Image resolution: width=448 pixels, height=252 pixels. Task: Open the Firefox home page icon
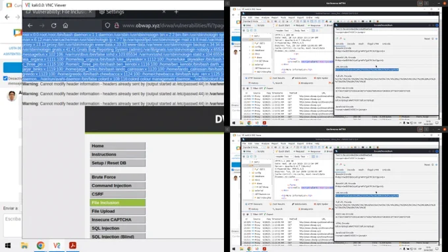pyautogui.click(x=65, y=26)
